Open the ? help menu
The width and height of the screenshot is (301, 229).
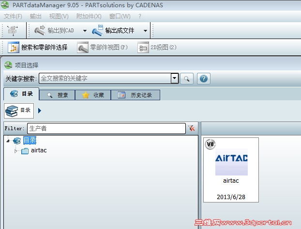(x=140, y=16)
